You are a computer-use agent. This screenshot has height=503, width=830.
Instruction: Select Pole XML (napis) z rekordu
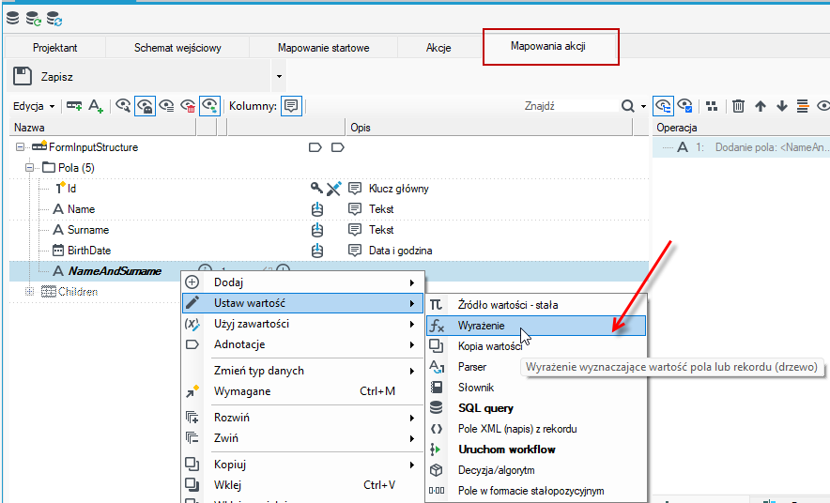click(x=536, y=429)
